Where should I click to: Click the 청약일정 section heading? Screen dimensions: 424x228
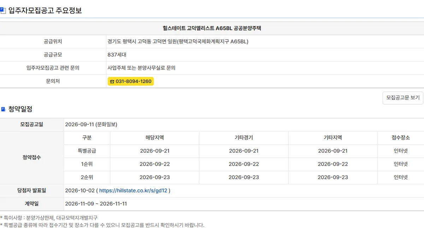click(20, 109)
